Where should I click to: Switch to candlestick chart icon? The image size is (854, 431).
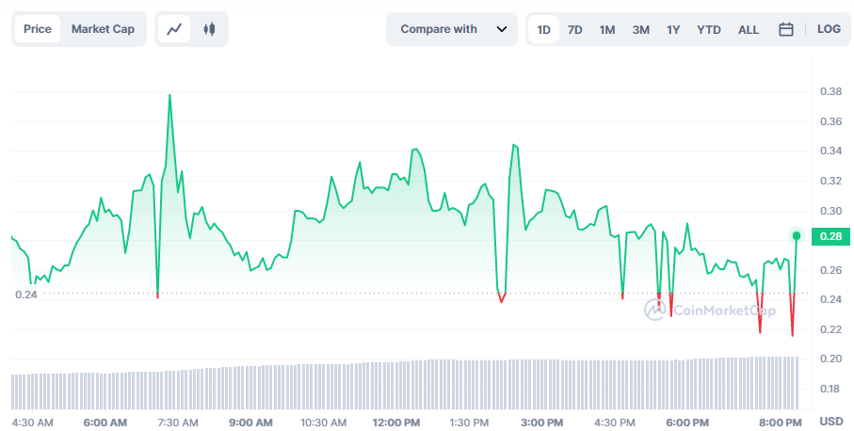point(209,29)
